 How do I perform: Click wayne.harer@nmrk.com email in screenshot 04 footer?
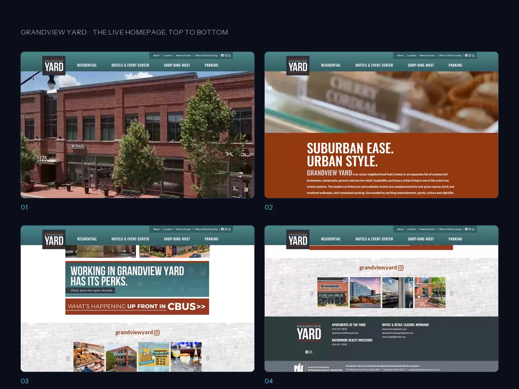394,329
